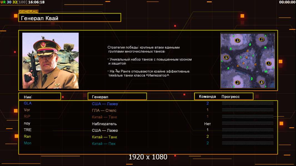The height and width of the screenshot is (166, 296).
Task: Click the General Kwai portrait image
Action: point(51,61)
